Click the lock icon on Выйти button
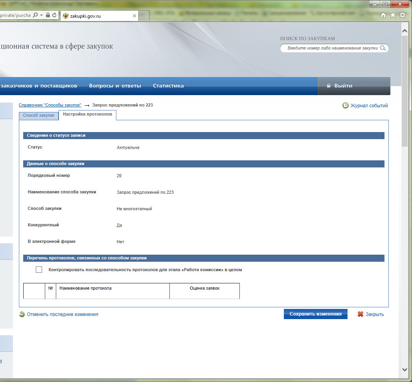 click(x=329, y=86)
